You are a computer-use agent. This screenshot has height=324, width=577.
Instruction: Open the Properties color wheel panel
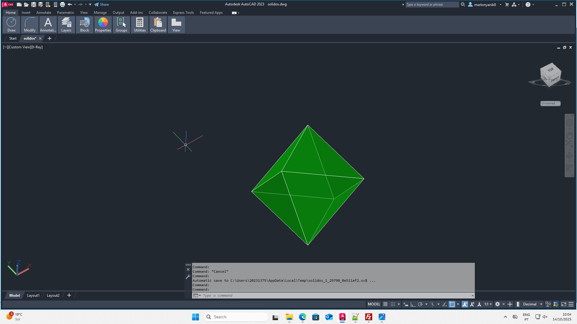click(103, 25)
